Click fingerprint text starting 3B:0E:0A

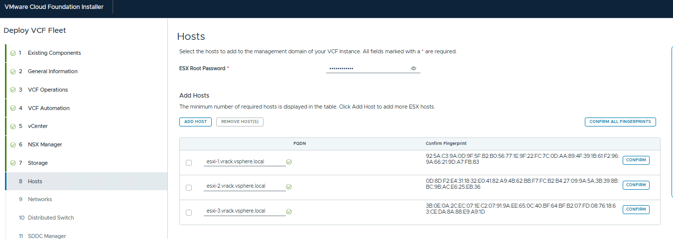521,209
